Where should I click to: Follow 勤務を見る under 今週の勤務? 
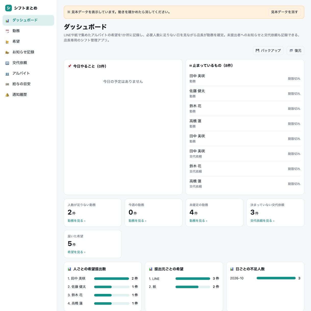(137, 221)
